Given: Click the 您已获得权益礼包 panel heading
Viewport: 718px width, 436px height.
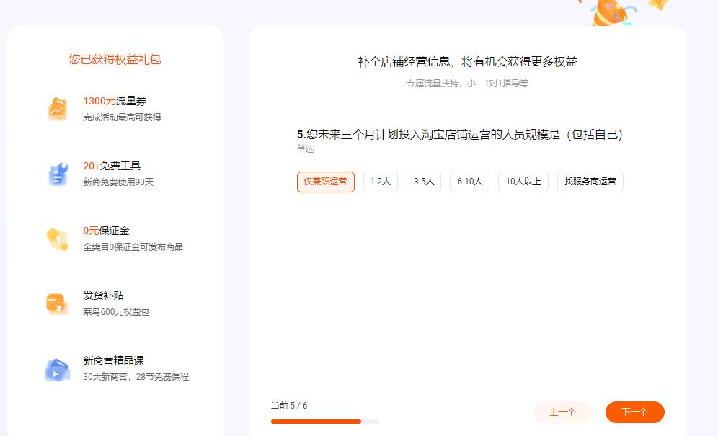Looking at the screenshot, I should [x=115, y=59].
